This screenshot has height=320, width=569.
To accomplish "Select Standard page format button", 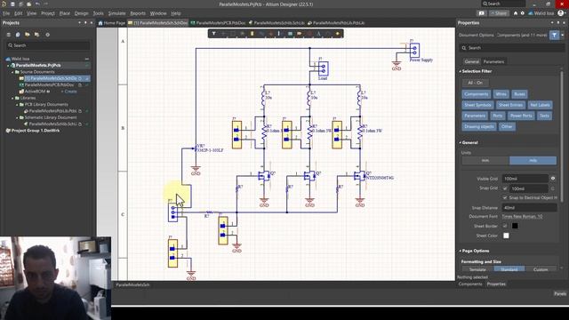I will pyautogui.click(x=509, y=269).
